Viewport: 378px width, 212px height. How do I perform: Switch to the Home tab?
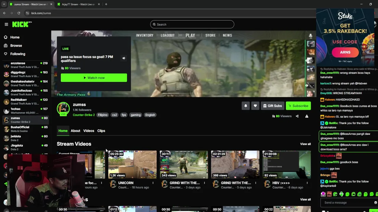coord(63,131)
